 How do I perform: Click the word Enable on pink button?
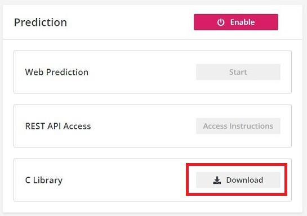pyautogui.click(x=242, y=22)
